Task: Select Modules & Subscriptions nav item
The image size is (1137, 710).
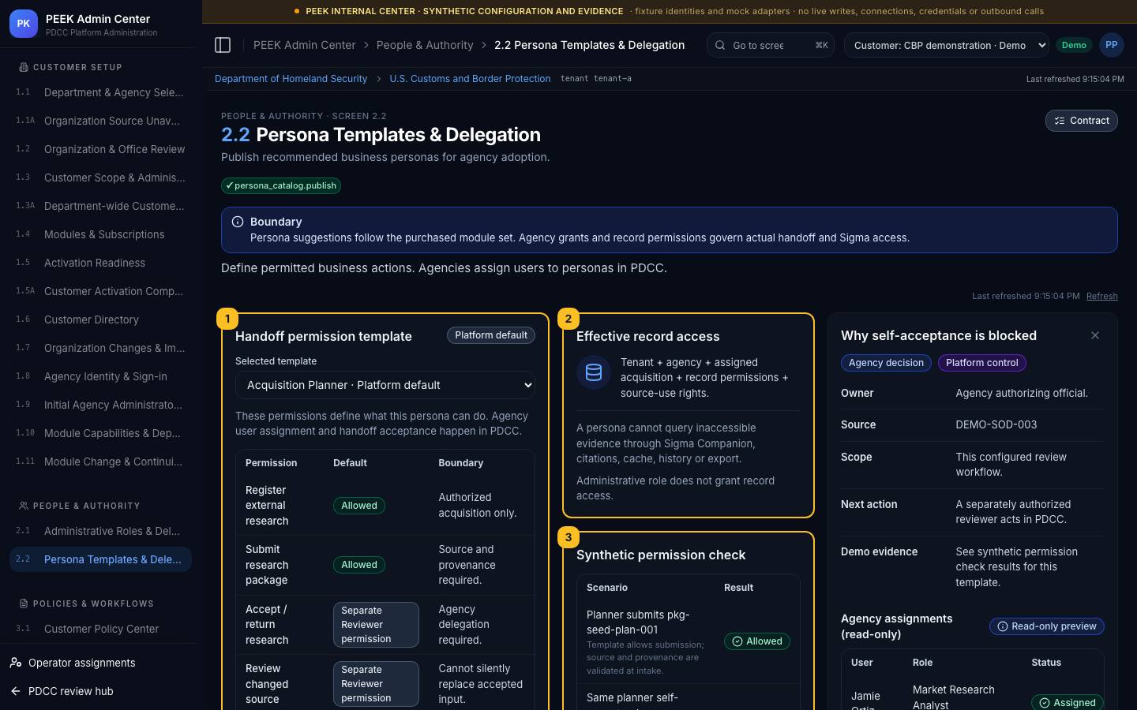Action: [x=100, y=234]
